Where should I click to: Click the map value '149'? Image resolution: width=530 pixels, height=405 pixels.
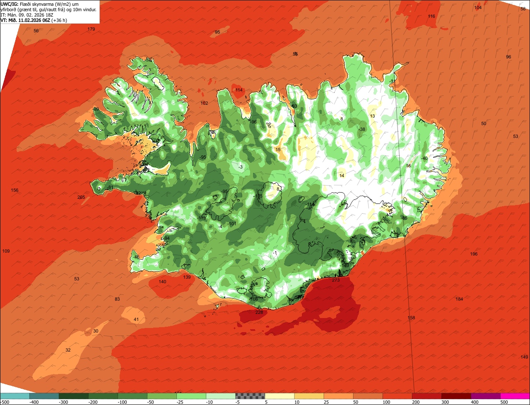[524, 357]
